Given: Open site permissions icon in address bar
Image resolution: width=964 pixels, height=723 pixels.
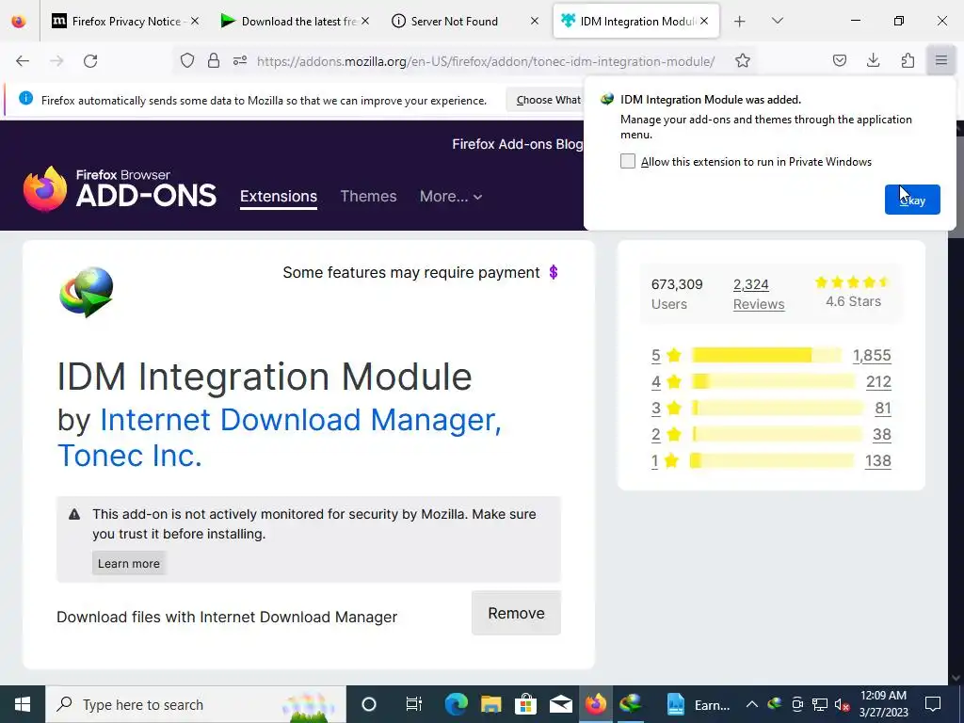Looking at the screenshot, I should [240, 60].
